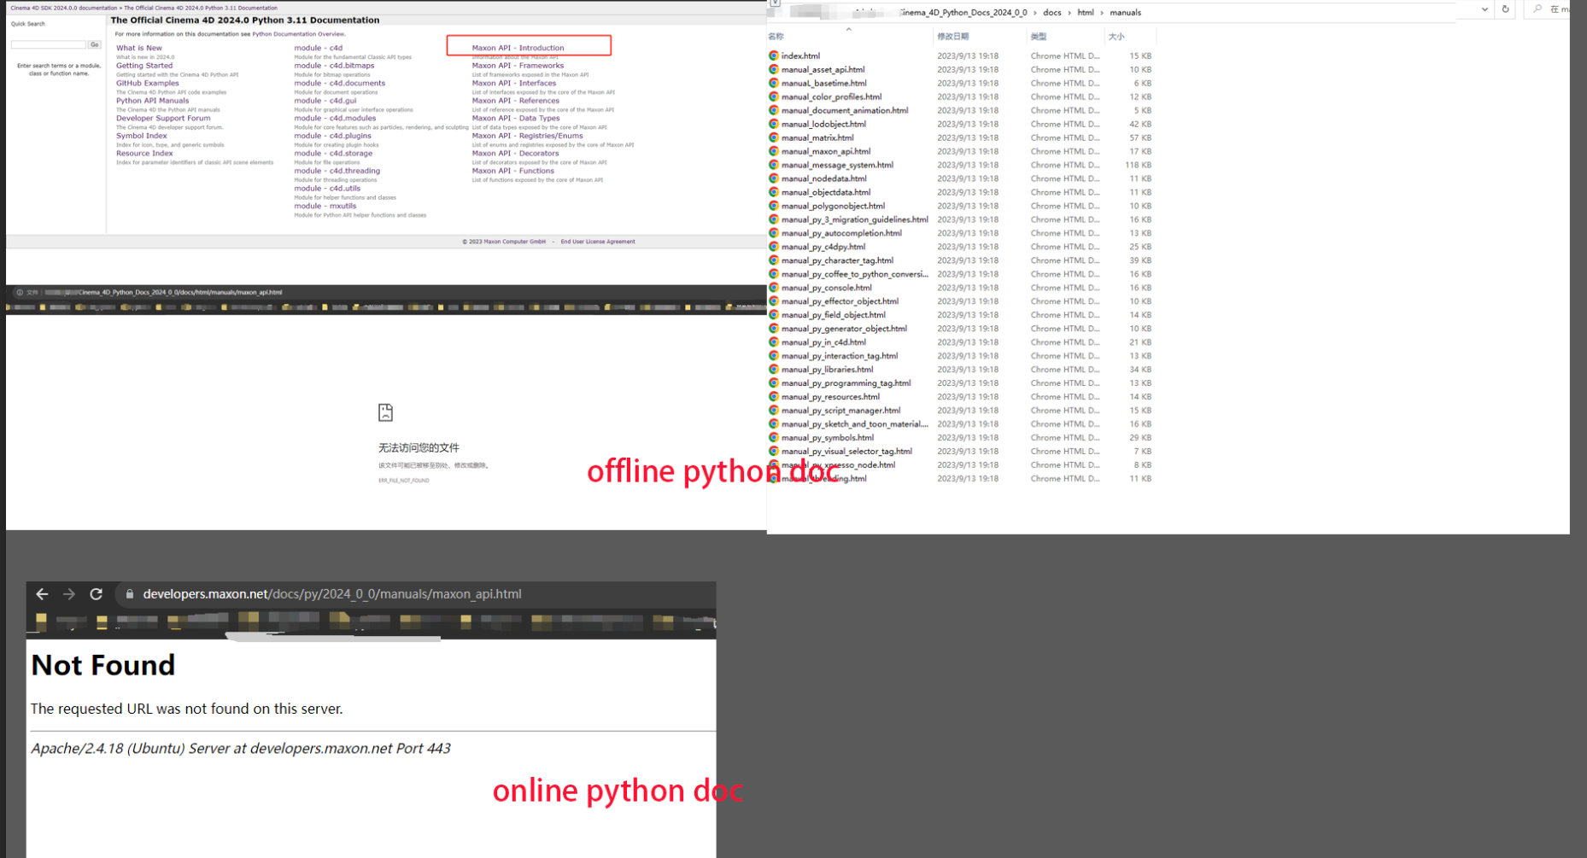The image size is (1587, 858).
Task: Open the End User License Agreement link
Action: click(x=598, y=242)
